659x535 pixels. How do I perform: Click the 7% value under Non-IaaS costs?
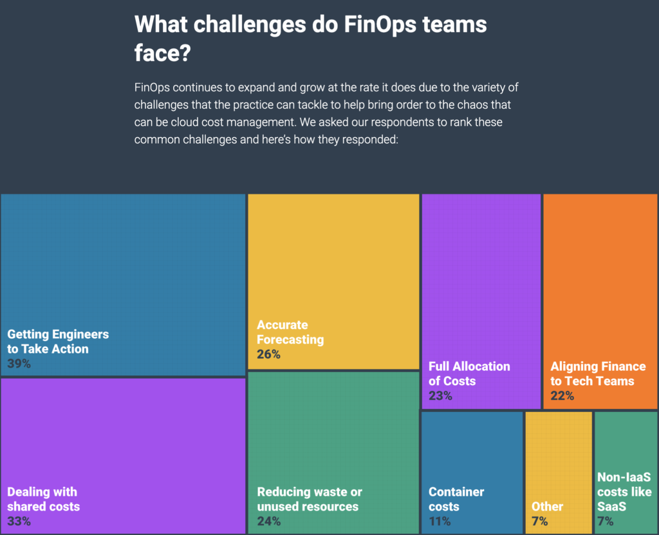pos(606,521)
